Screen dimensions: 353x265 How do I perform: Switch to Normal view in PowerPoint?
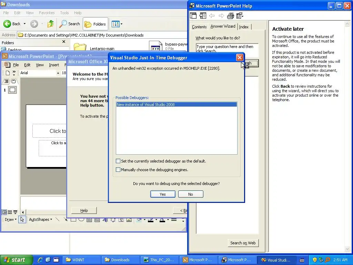click(x=4, y=212)
